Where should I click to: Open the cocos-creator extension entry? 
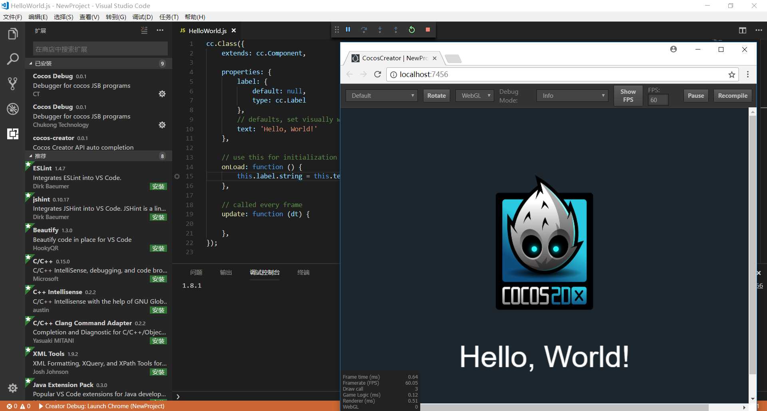coord(98,142)
